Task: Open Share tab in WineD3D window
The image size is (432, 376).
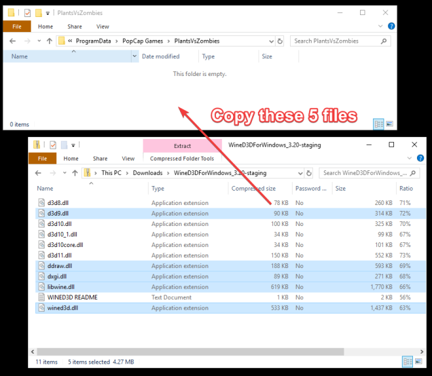Action: point(100,159)
